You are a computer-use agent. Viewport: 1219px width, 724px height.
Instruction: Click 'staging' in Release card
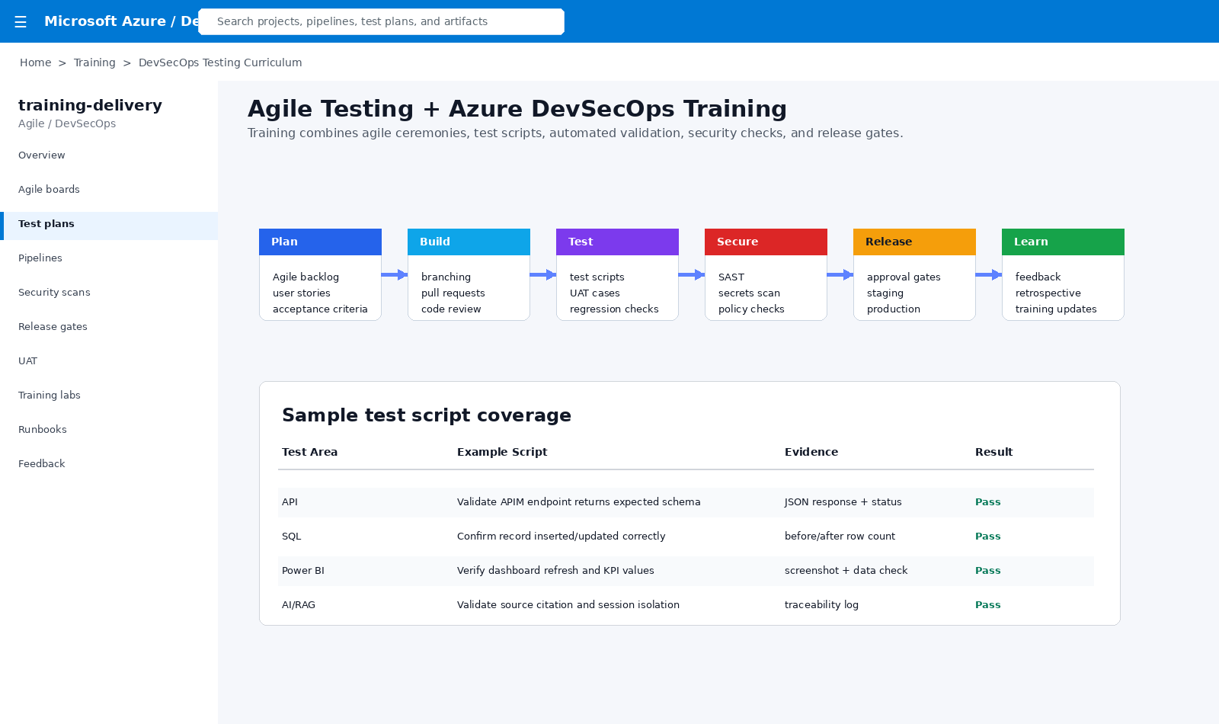click(885, 293)
